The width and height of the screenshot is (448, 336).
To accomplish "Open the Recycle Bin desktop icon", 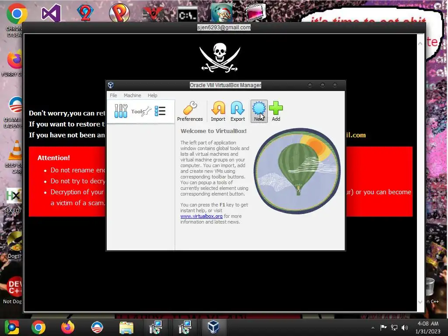I will coord(430,287).
